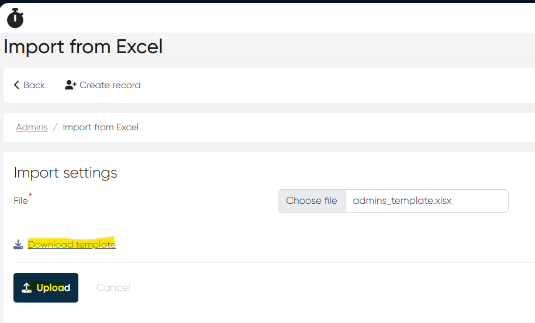
Task: Click the red required asterisk beside File
Action: click(30, 196)
